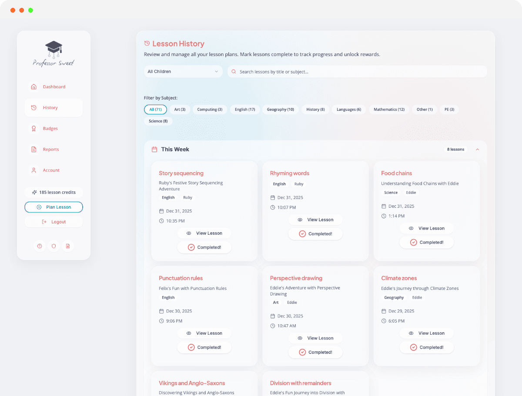
Task: Go to Dashboard in the sidebar
Action: 54,87
